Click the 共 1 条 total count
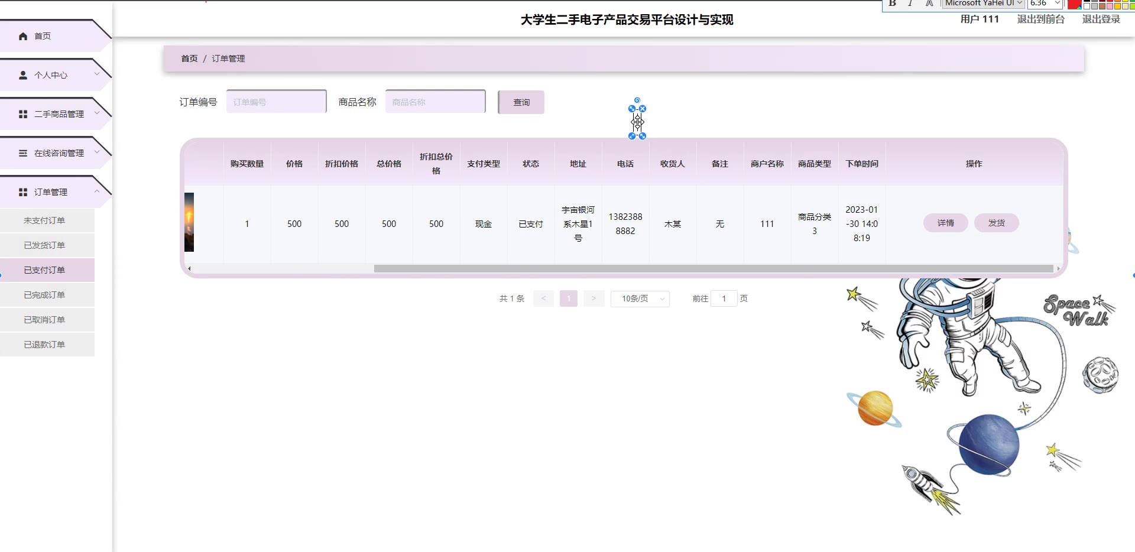The width and height of the screenshot is (1135, 552). tap(512, 298)
